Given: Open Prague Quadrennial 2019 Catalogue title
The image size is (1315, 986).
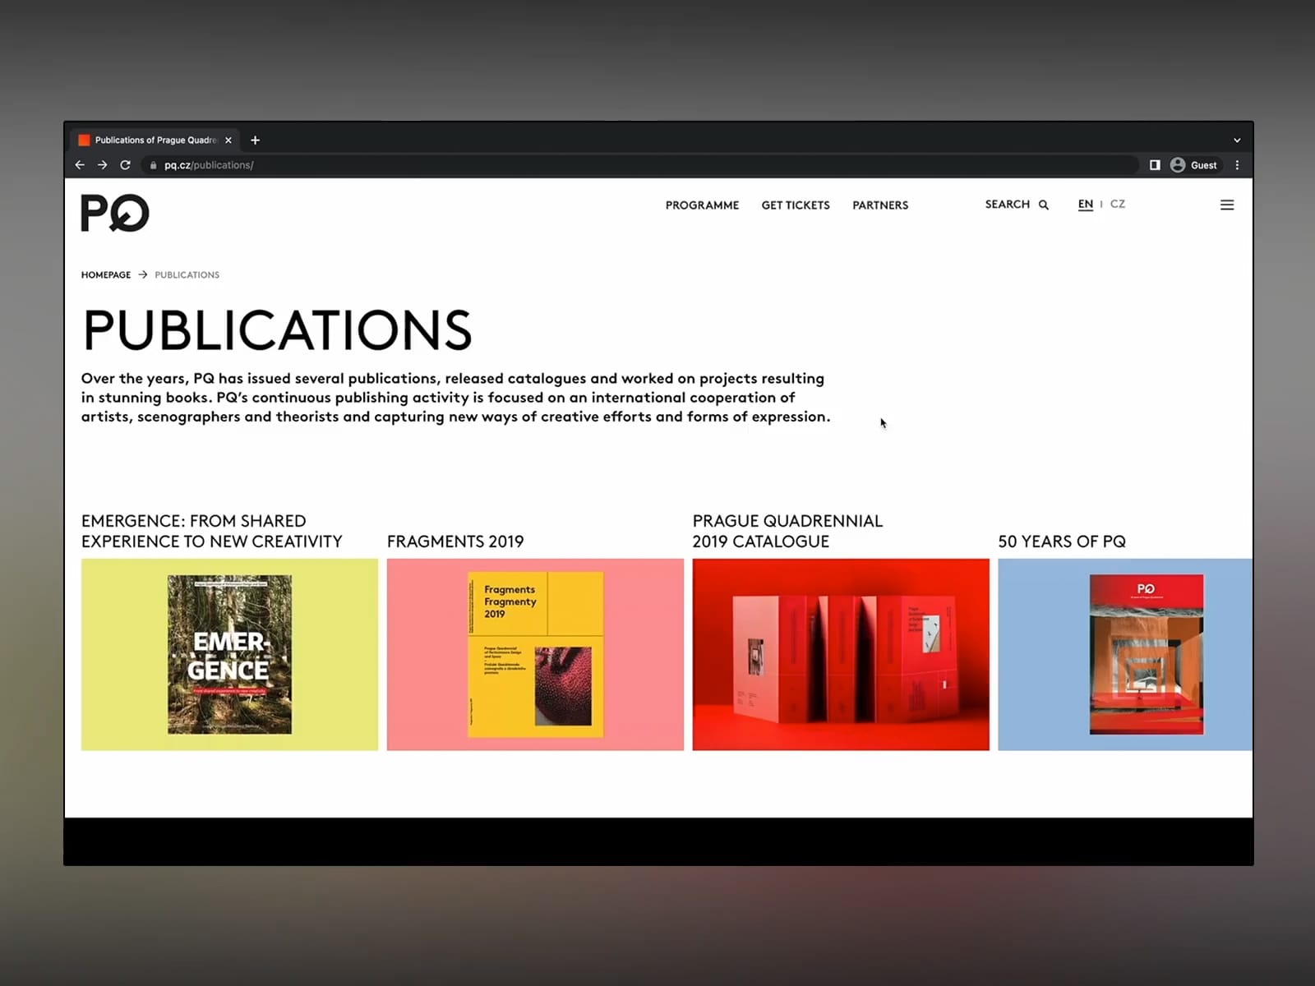Looking at the screenshot, I should [x=787, y=531].
